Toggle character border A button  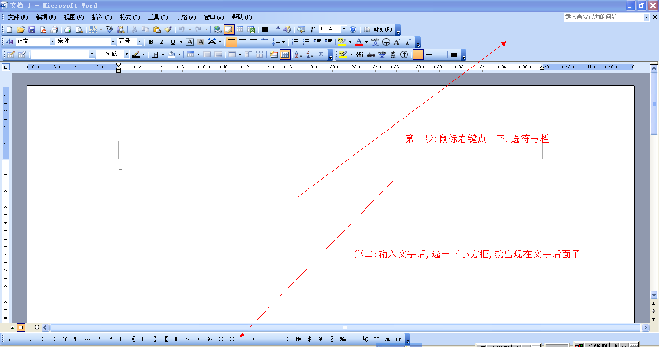tap(190, 42)
